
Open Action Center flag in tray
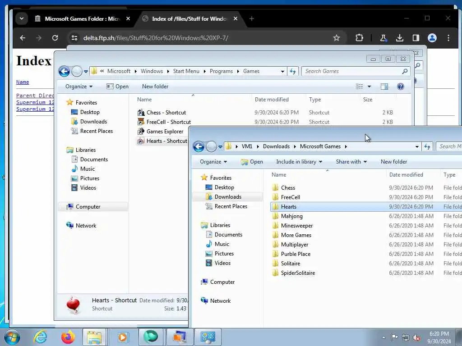(x=394, y=337)
